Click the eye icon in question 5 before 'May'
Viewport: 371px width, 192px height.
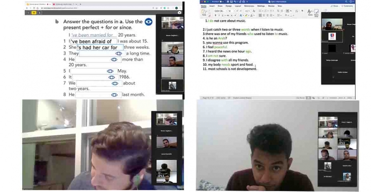pyautogui.click(x=110, y=71)
